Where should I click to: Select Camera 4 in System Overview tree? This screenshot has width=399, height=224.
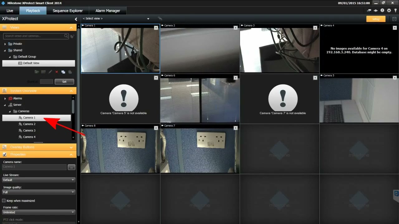tap(29, 137)
